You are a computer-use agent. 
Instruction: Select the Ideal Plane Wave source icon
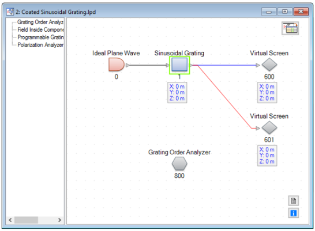(117, 65)
